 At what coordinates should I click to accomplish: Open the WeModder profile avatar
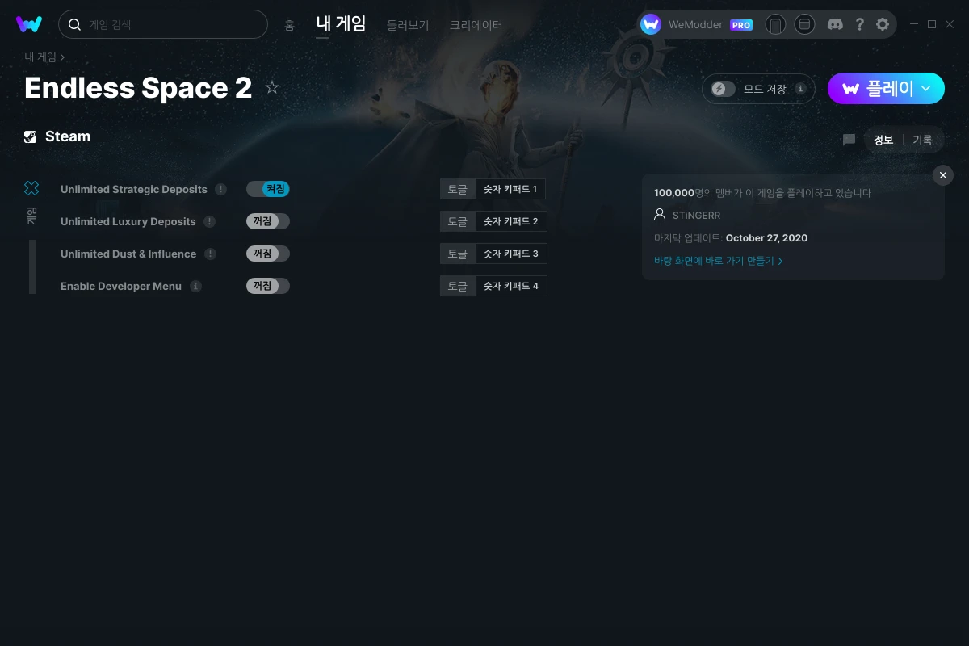(x=651, y=24)
